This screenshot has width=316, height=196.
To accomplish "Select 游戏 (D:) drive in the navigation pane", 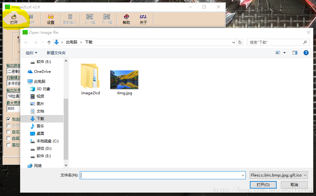I will 42,149.
